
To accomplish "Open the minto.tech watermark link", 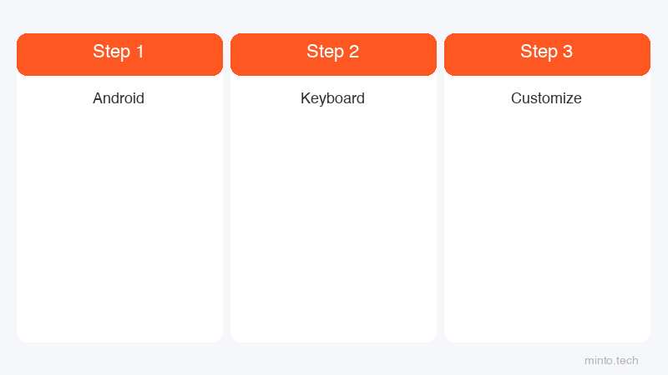I will point(611,361).
